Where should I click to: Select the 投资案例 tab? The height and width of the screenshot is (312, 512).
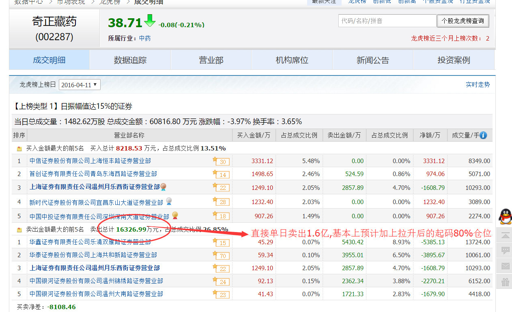(454, 60)
